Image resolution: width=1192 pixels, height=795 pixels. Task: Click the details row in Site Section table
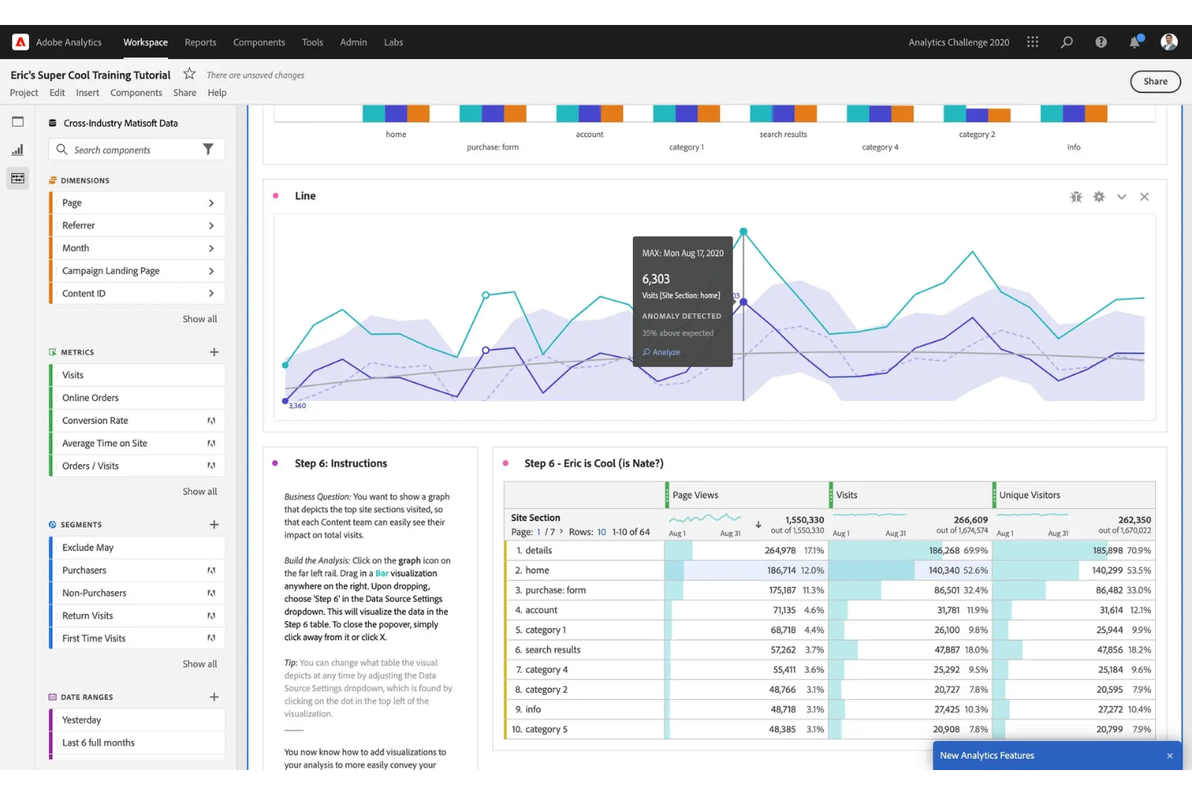click(830, 550)
